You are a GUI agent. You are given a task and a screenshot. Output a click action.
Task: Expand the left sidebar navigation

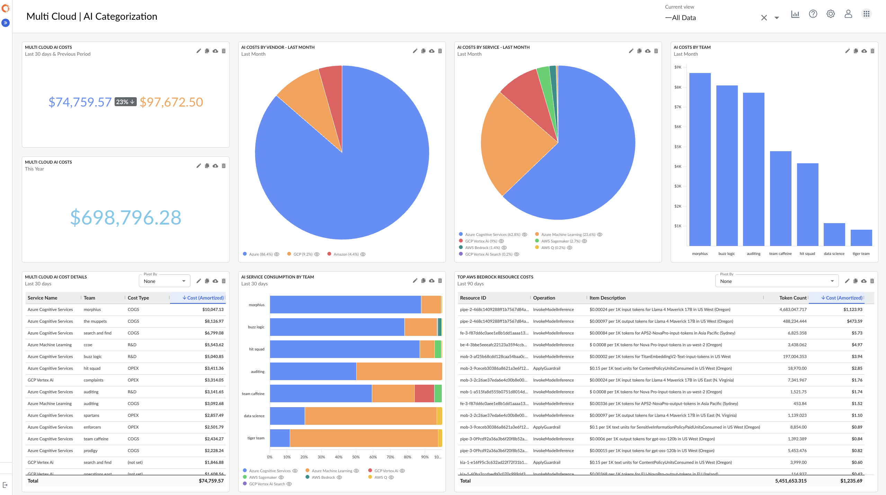click(x=6, y=23)
